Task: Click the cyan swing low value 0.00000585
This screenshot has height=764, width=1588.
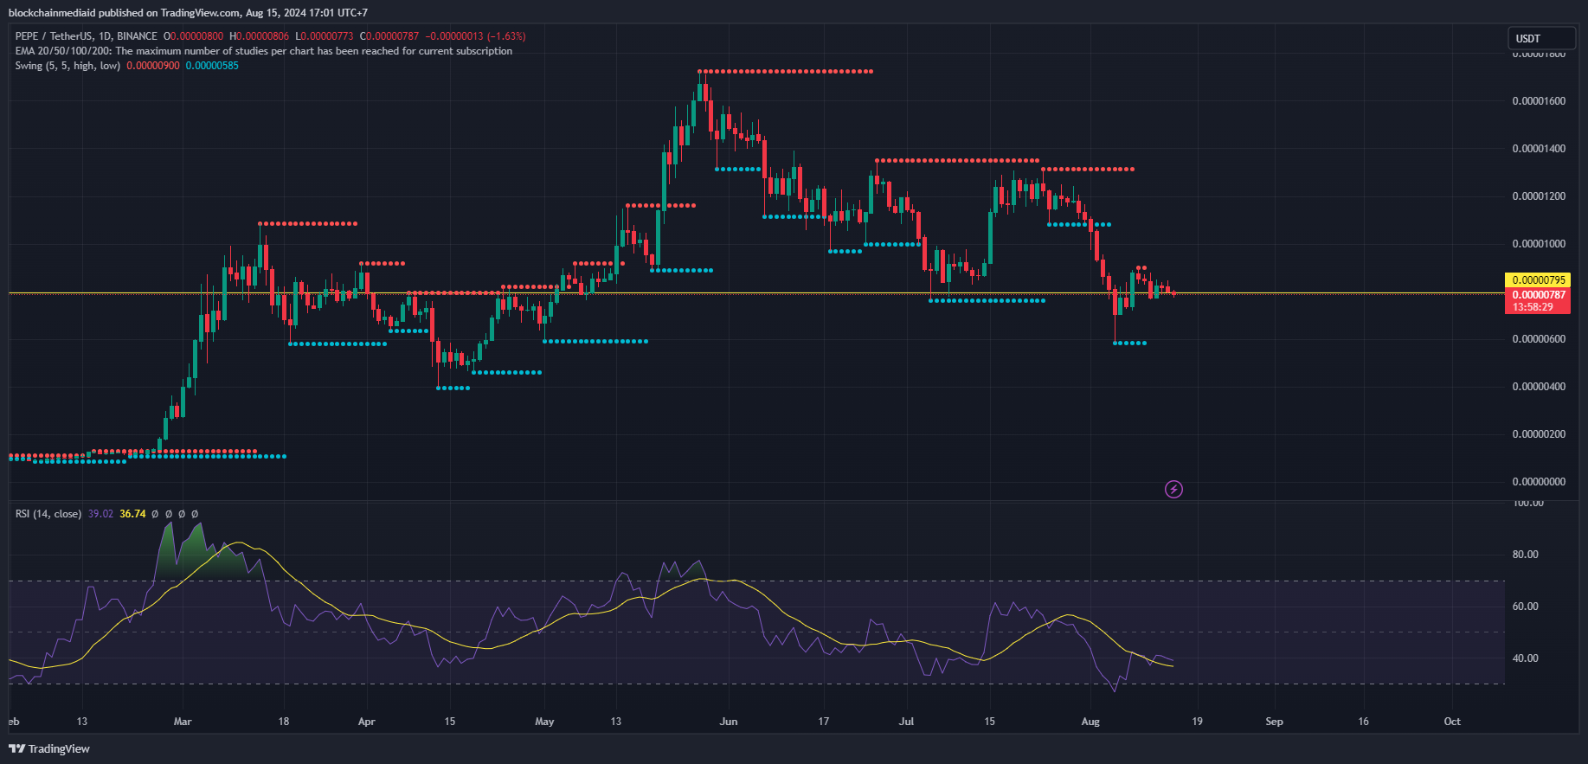Action: tap(212, 66)
